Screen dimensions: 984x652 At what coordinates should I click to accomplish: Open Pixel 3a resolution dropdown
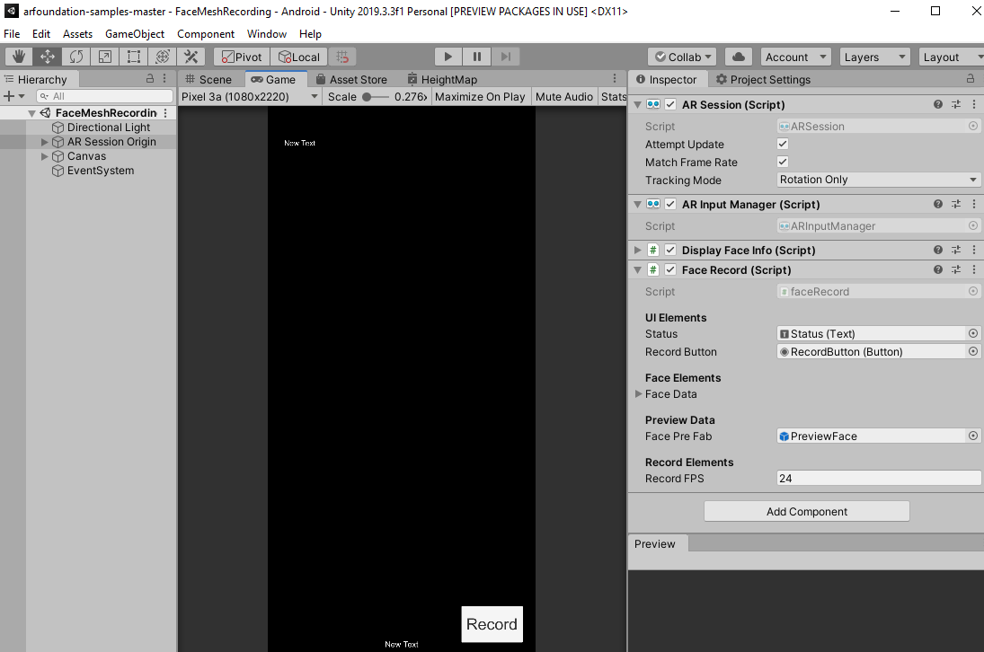[x=250, y=97]
